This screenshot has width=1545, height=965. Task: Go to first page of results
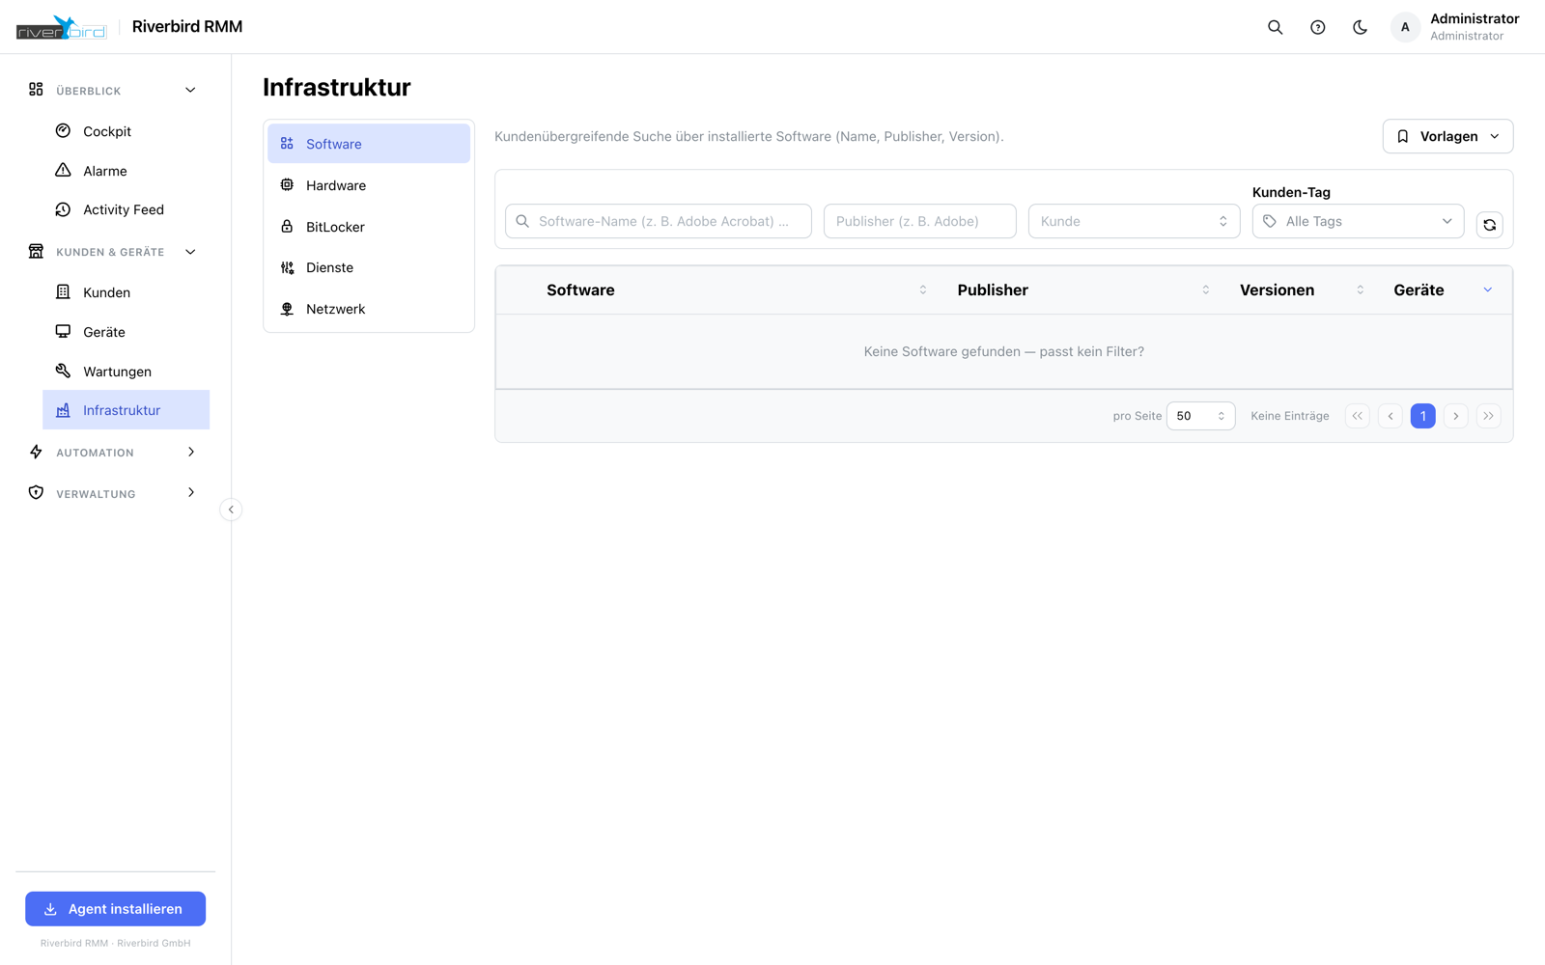point(1357,416)
